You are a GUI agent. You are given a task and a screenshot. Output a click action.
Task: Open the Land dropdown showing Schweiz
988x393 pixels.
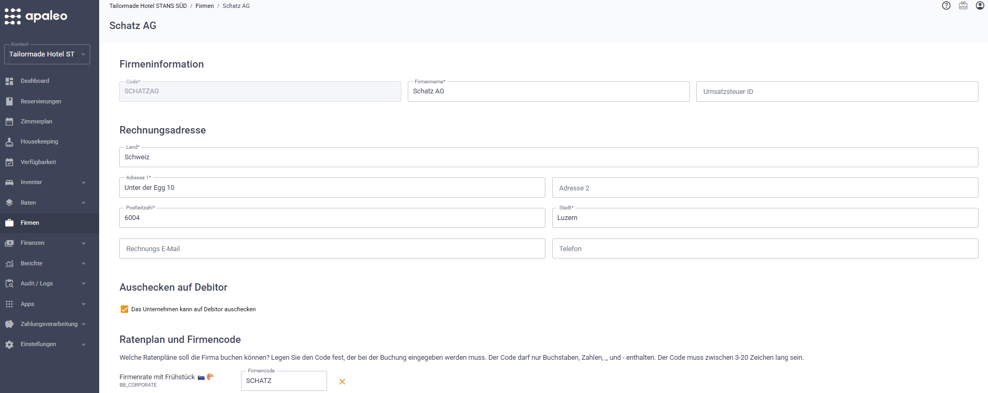tap(549, 157)
